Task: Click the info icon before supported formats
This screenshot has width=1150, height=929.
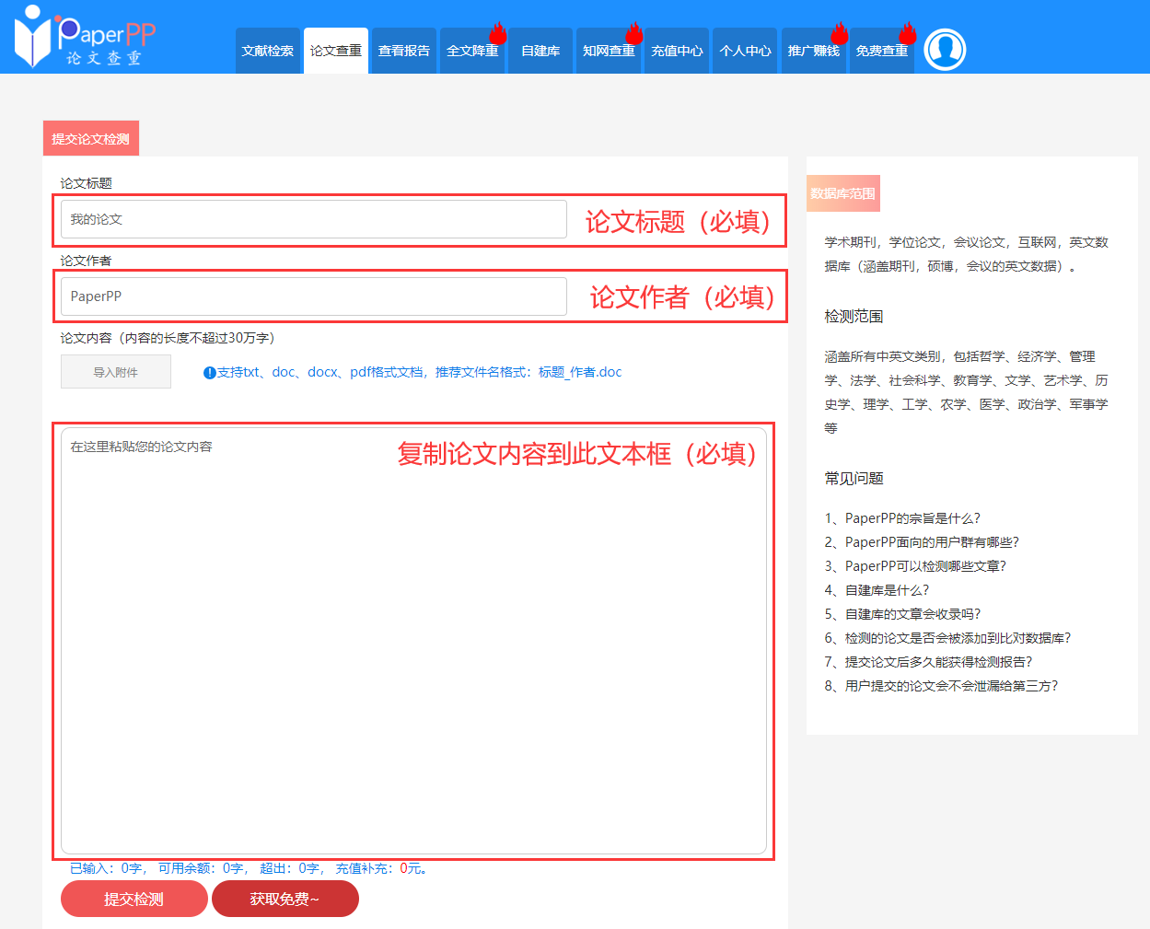Action: coord(210,373)
